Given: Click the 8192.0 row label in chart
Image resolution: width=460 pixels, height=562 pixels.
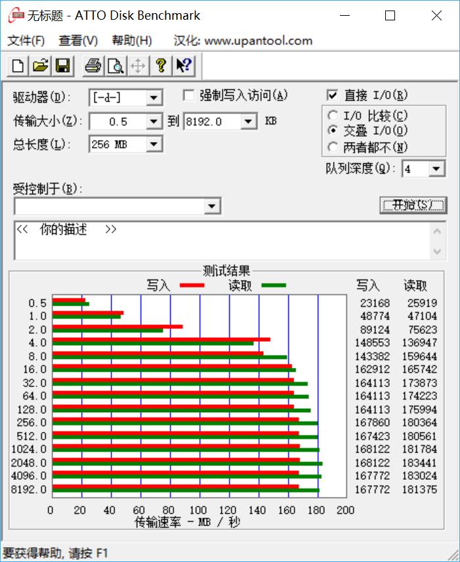Looking at the screenshot, I should pos(29,489).
